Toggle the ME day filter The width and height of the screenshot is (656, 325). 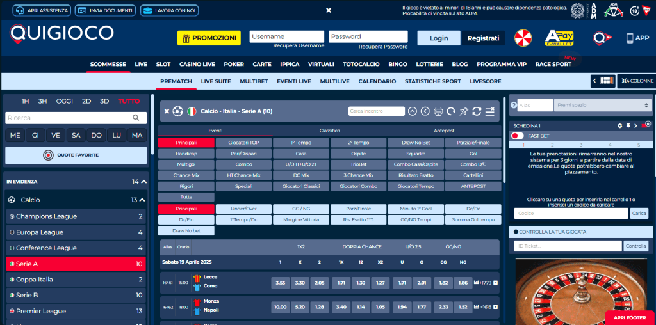pos(15,136)
